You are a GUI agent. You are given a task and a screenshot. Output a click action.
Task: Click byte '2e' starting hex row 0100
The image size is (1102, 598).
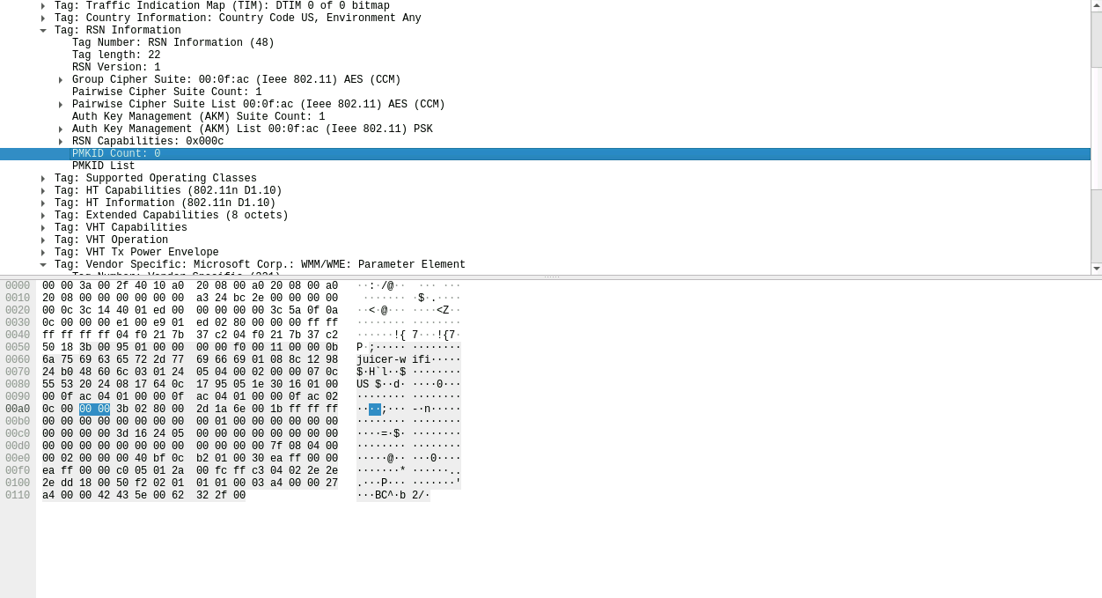coord(48,483)
